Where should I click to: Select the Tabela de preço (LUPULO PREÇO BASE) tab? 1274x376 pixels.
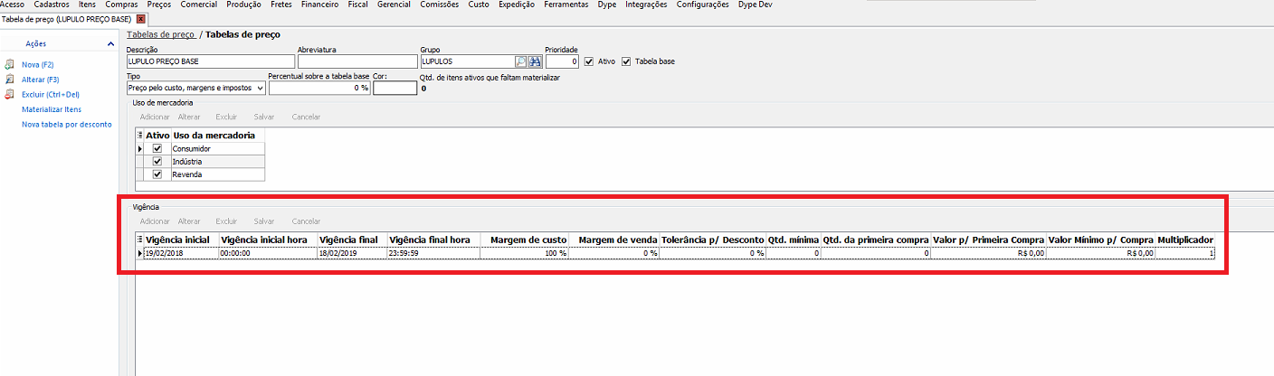point(67,19)
